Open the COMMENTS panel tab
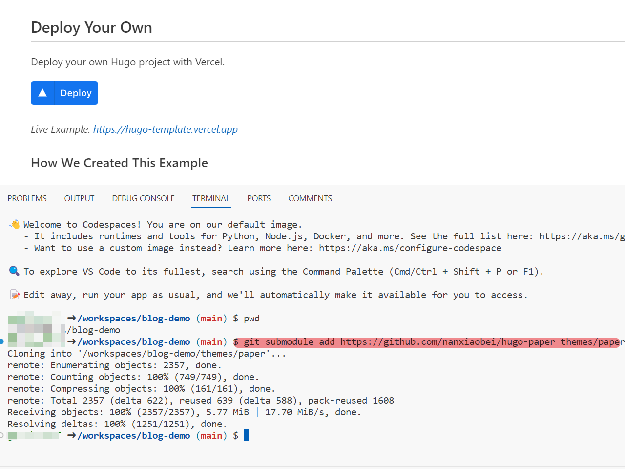Viewport: 625px width, 469px height. point(310,198)
